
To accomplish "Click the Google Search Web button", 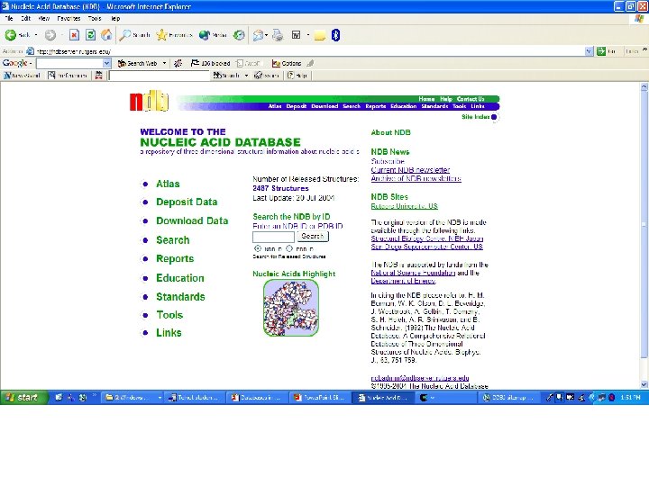I will point(137,63).
